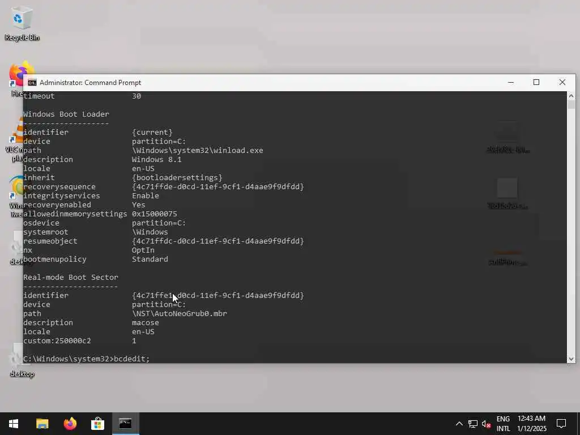This screenshot has height=435, width=580.
Task: Launch File Explorer from the taskbar
Action: tap(42, 424)
